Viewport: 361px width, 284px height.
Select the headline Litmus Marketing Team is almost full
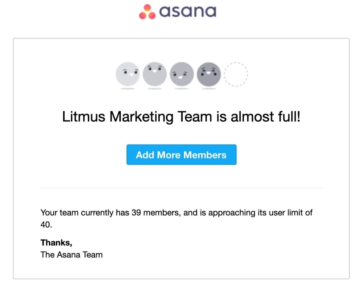[x=181, y=116]
